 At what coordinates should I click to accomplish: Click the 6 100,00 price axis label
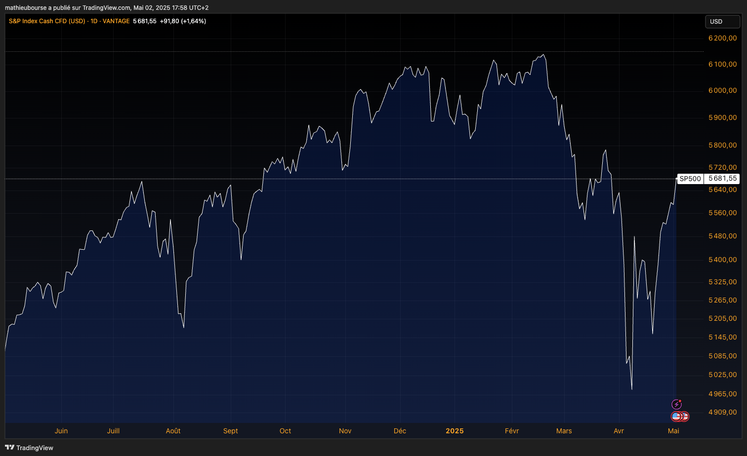pos(722,64)
